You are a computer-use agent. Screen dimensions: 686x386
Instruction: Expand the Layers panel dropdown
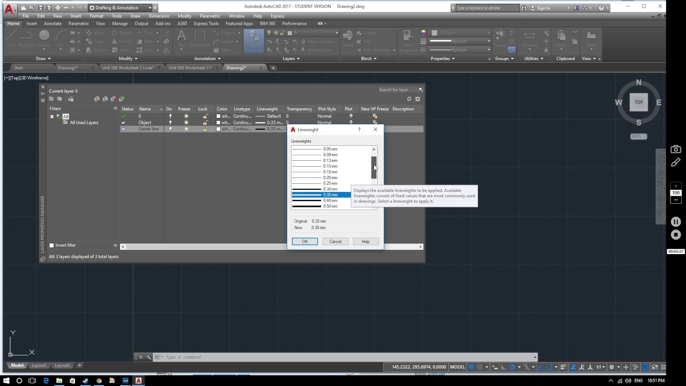click(291, 58)
